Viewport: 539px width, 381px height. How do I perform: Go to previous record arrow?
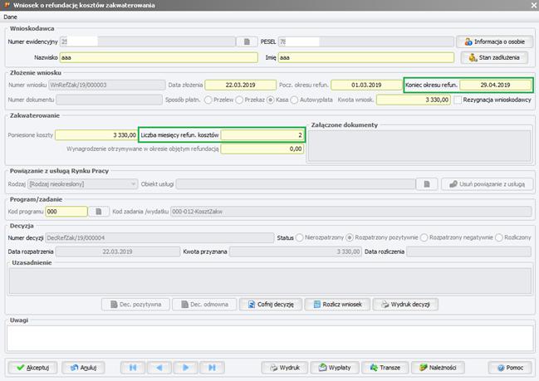tap(159, 368)
